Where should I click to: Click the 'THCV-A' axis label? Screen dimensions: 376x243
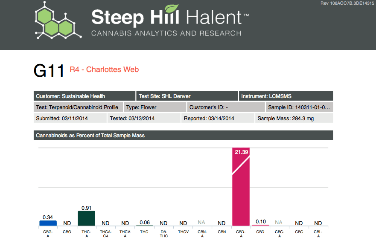125,234
